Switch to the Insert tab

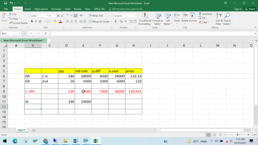[x=28, y=9]
